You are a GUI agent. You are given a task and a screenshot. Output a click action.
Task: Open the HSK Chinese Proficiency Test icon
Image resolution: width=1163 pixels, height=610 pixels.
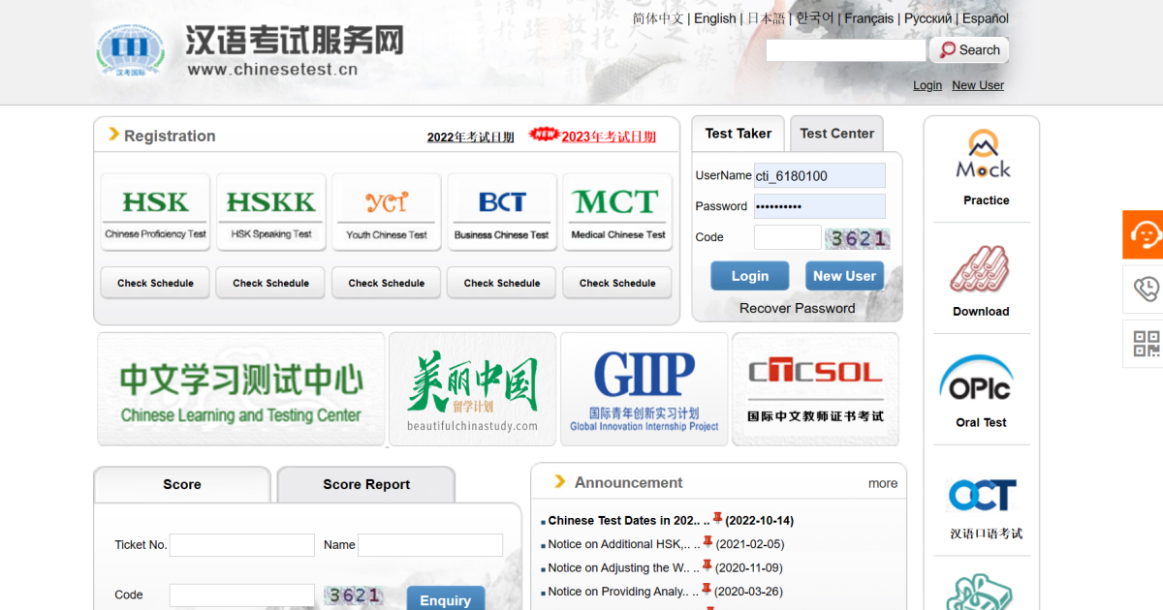click(x=155, y=212)
